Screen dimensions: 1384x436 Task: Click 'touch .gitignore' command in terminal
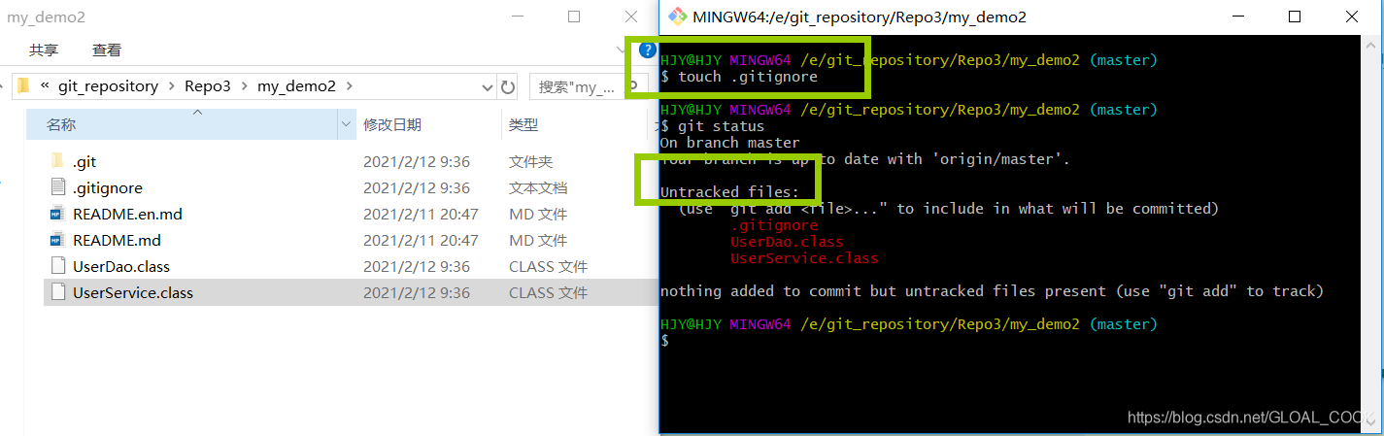(747, 76)
